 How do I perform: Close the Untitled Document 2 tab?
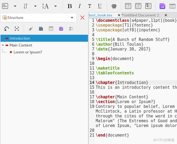tap(166, 15)
